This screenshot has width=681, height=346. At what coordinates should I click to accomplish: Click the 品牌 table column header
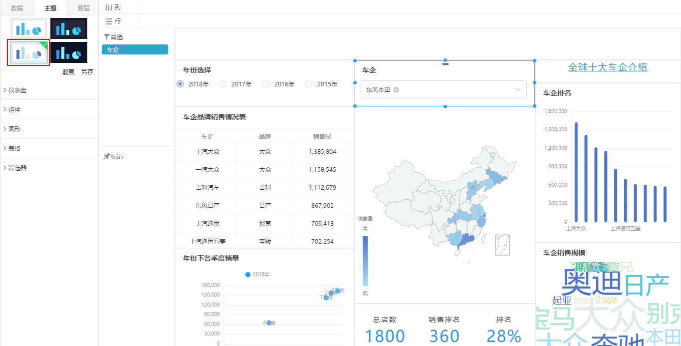265,136
